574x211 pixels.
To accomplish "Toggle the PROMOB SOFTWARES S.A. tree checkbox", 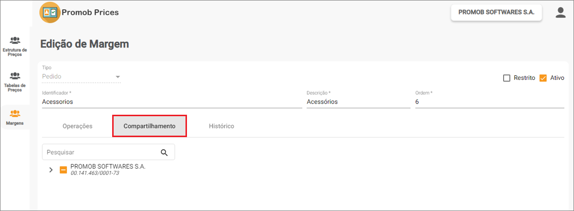I will click(63, 170).
